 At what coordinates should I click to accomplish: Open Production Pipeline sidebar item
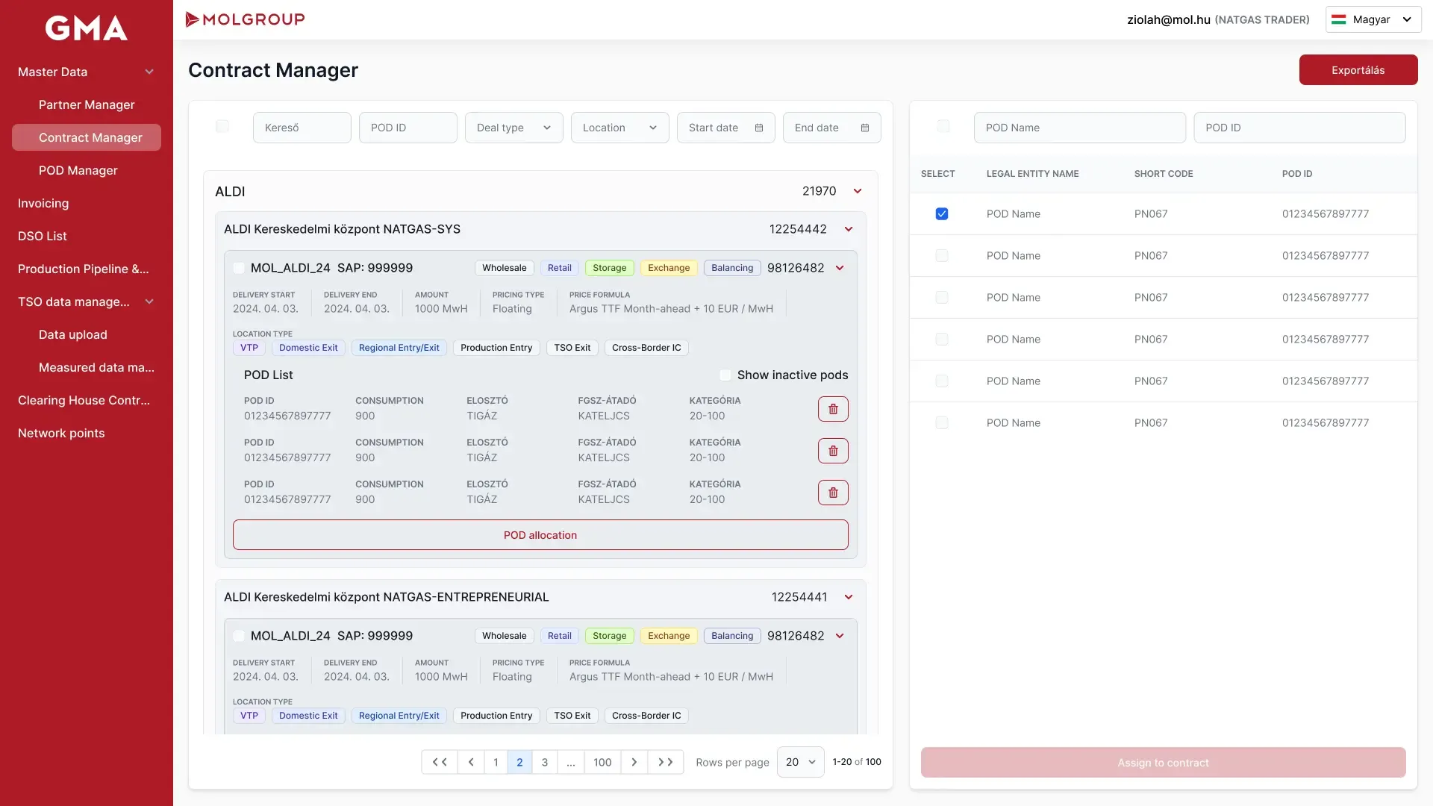[84, 269]
